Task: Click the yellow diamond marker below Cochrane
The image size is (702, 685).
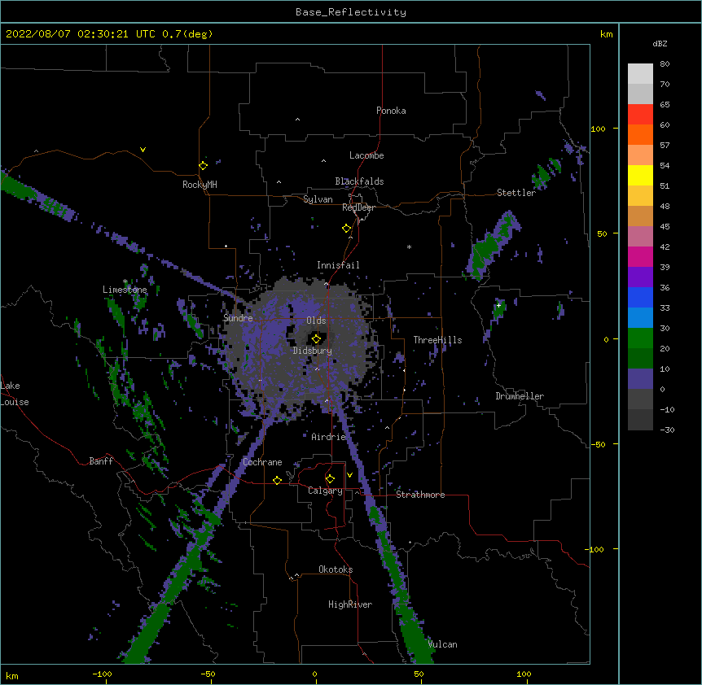Action: 277,480
